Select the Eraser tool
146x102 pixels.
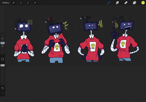[126, 3]
